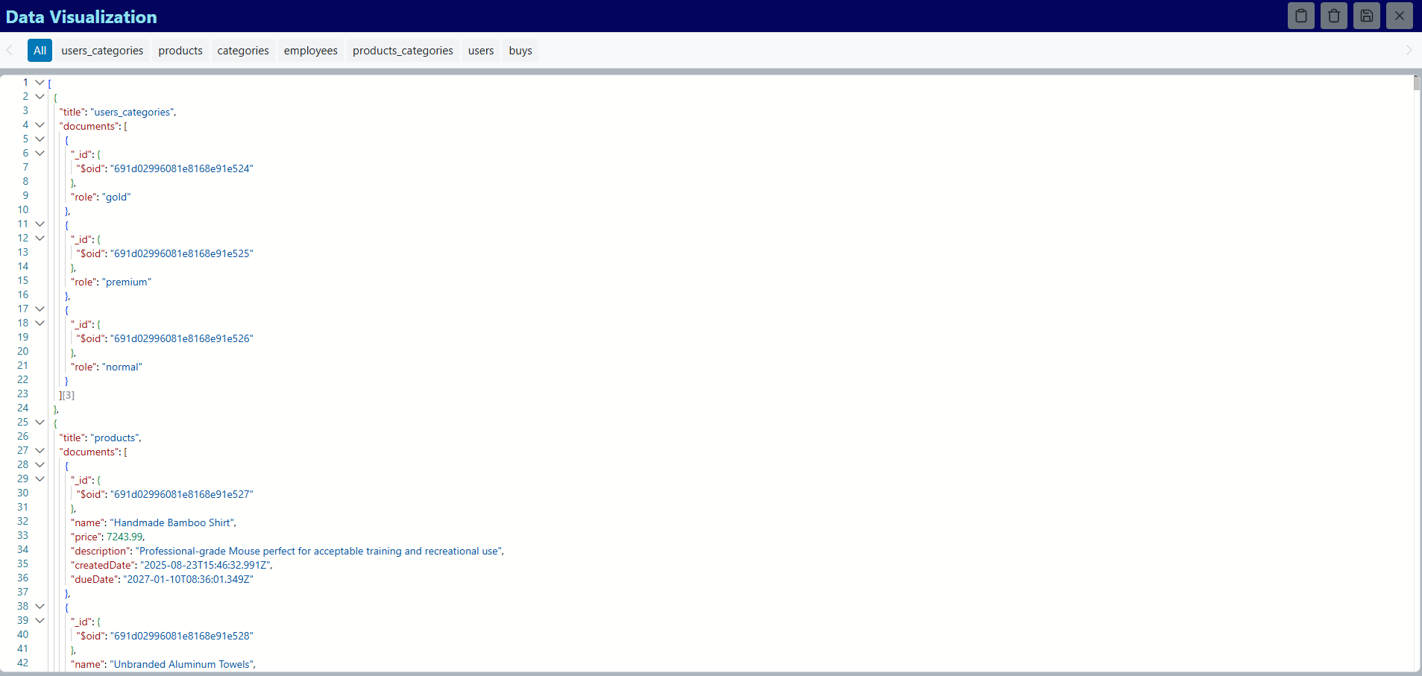This screenshot has width=1422, height=676.
Task: Click the Professional-grade Mouse description text
Action: tap(319, 551)
